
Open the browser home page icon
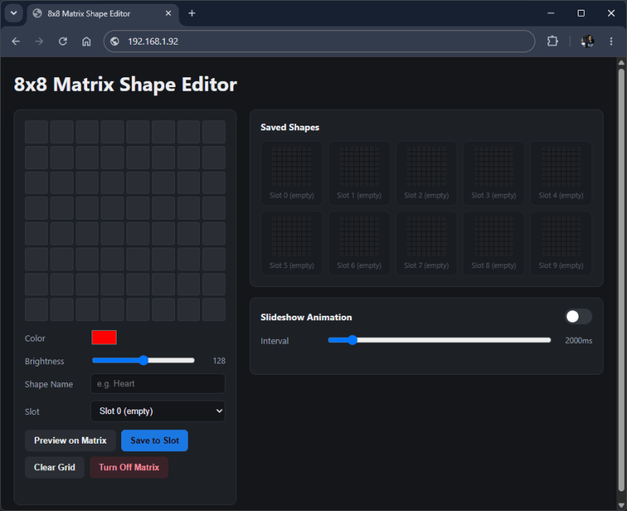(x=86, y=41)
